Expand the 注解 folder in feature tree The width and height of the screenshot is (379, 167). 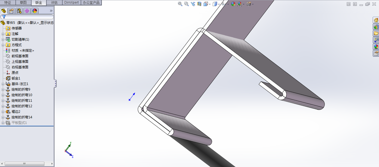point(2,34)
